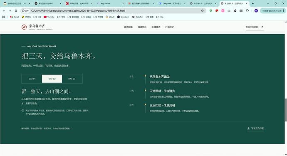The width and height of the screenshot is (287, 156).
Task: Click the 傍晚 time label
Action: [131, 105]
